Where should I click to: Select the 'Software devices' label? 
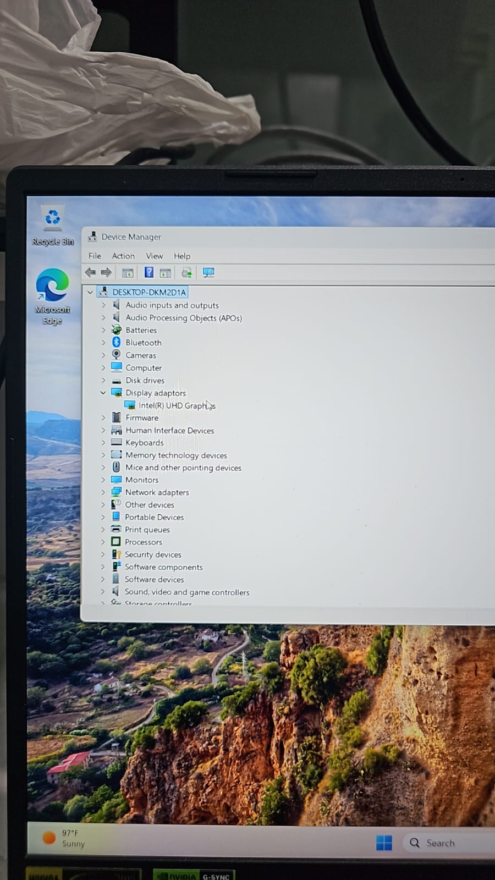coord(154,579)
